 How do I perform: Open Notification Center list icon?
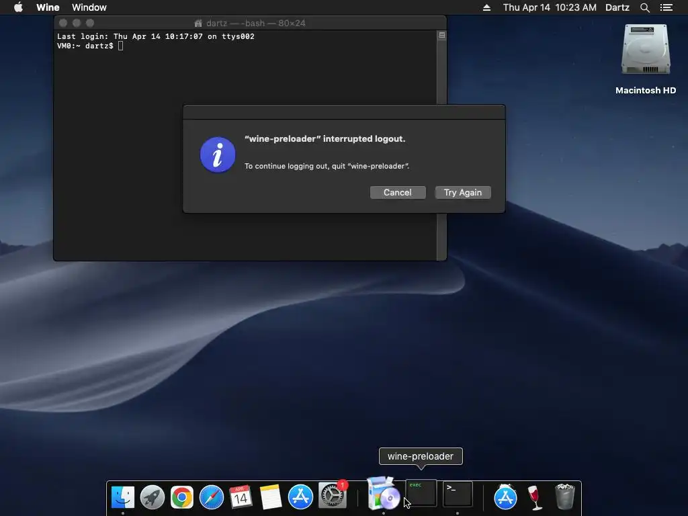666,7
